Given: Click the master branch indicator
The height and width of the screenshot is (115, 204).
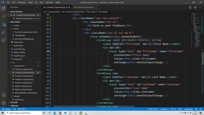Looking at the screenshot, I should click(7, 109).
